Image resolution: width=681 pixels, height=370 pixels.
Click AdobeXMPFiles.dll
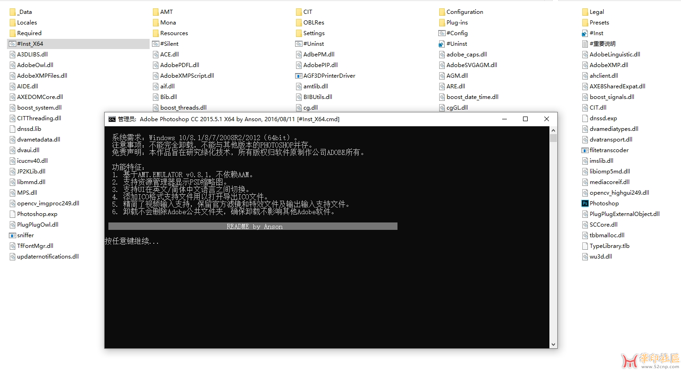[38, 76]
